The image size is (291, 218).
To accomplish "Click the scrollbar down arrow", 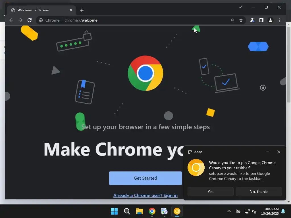I will click(x=288, y=202).
